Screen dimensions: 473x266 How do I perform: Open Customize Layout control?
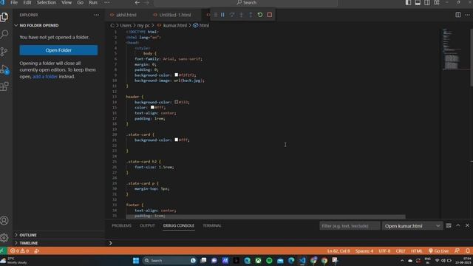pos(437,3)
